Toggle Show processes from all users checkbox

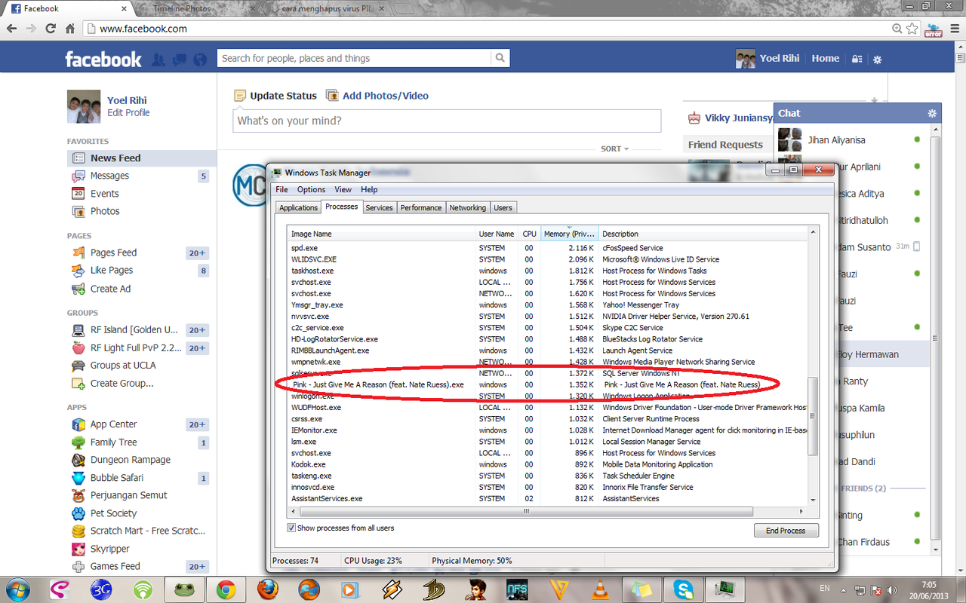(291, 528)
